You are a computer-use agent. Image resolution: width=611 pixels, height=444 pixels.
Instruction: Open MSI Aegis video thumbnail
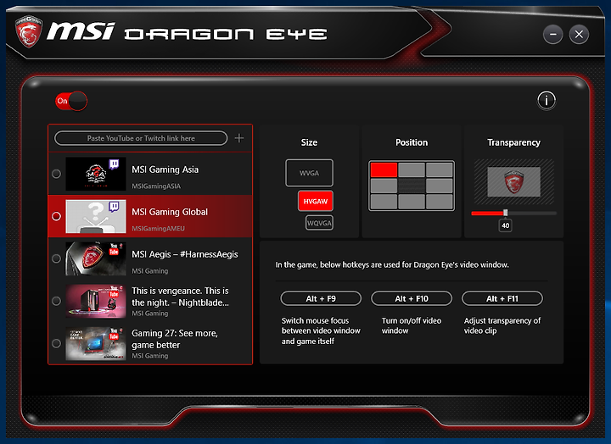tap(96, 258)
